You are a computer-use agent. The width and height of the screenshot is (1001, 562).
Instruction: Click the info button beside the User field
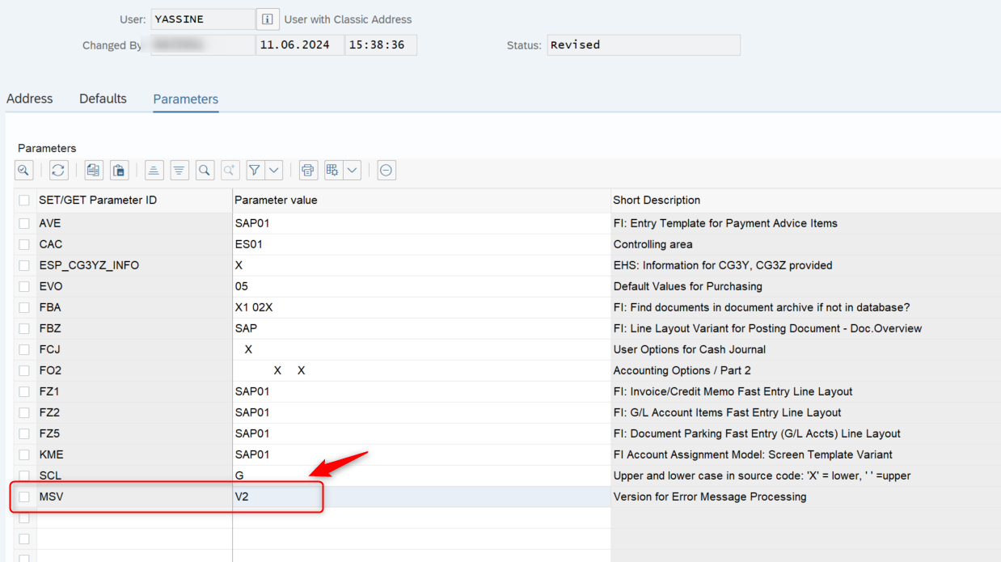tap(267, 19)
